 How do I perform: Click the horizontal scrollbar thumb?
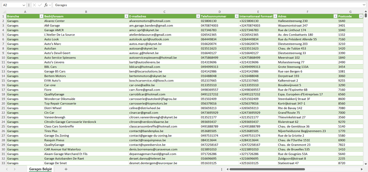[267, 169]
